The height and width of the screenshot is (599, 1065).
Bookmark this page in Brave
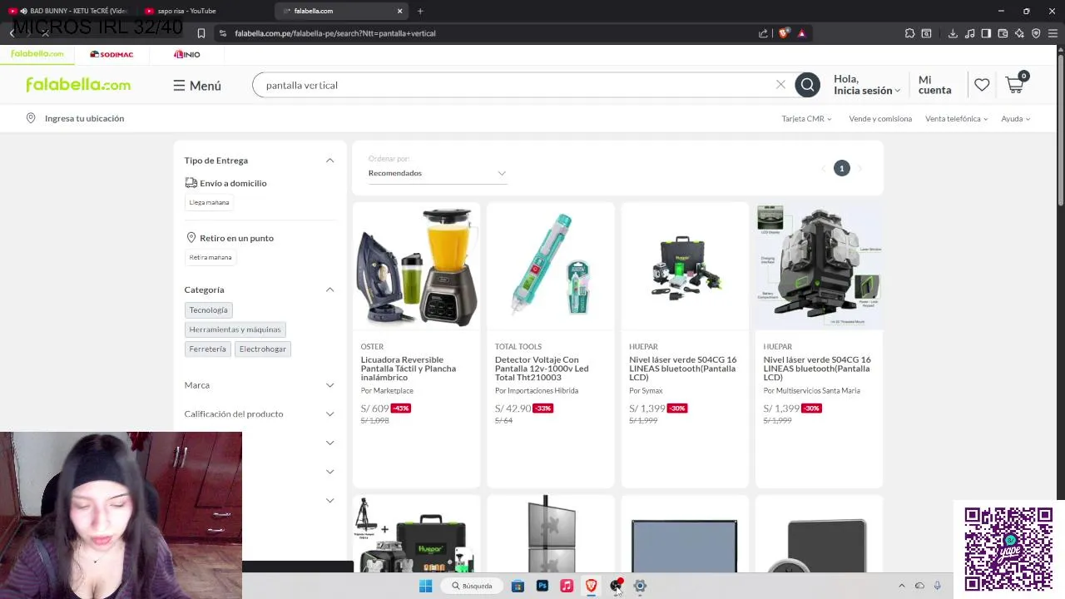[201, 33]
